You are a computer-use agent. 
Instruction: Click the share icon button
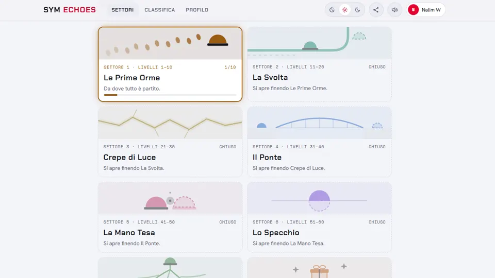(376, 10)
